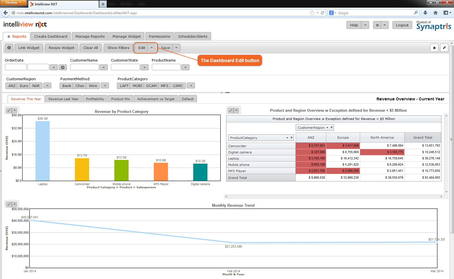Open the settings gear next to Help

pyautogui.click(x=377, y=25)
